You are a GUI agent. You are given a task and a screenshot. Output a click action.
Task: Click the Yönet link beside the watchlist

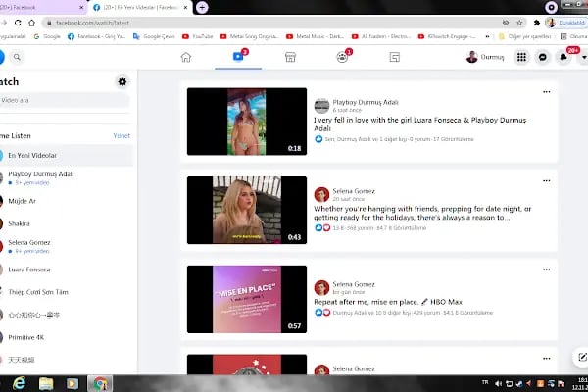click(122, 136)
